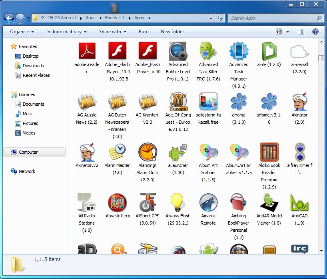Select Album Art Grabber (1.1.5) icon
The height and width of the screenshot is (279, 327).
point(209,152)
